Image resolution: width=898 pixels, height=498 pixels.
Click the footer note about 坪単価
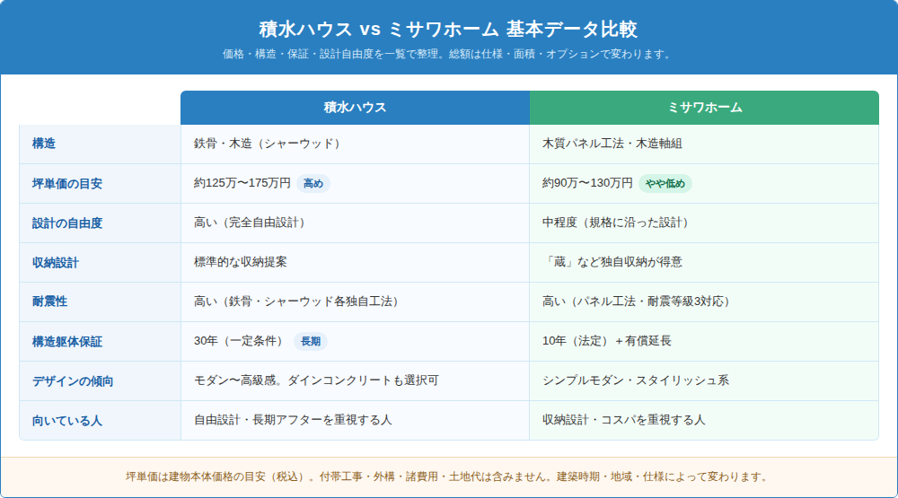[x=448, y=476]
